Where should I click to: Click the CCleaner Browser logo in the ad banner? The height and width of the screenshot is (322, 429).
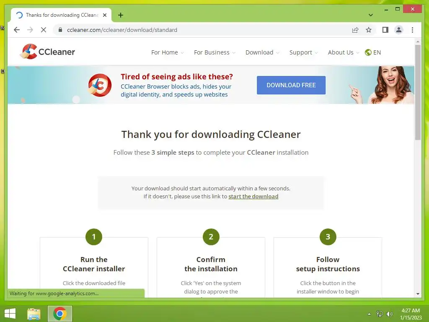point(100,85)
